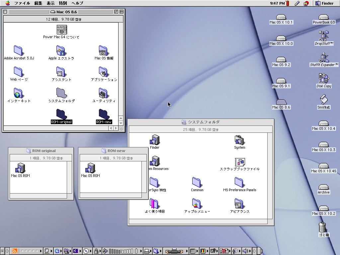Select the よく使う項目 folder
Screen dimensions: 340x255
pos(154,204)
